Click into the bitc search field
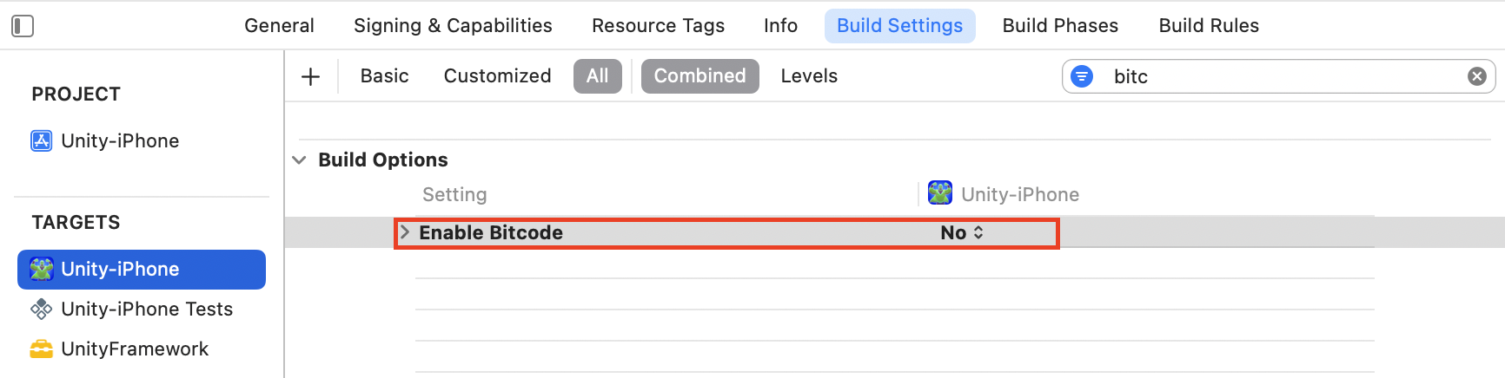Image resolution: width=1505 pixels, height=378 pixels. point(1277,76)
